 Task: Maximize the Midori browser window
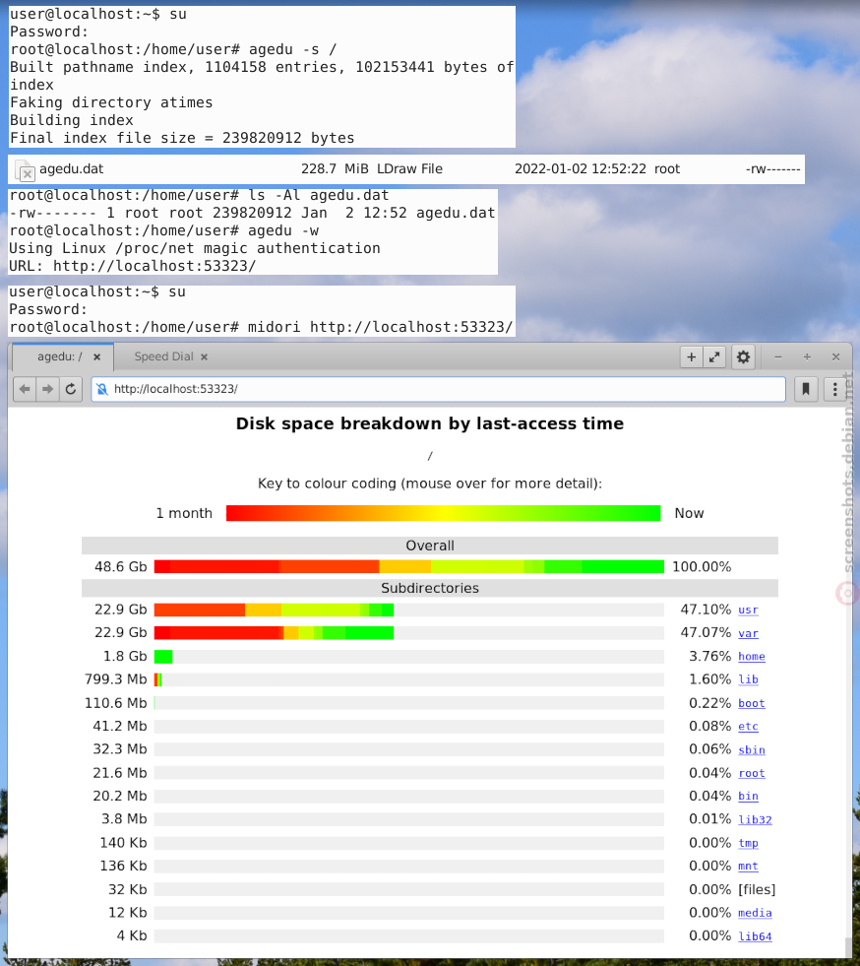tap(807, 357)
